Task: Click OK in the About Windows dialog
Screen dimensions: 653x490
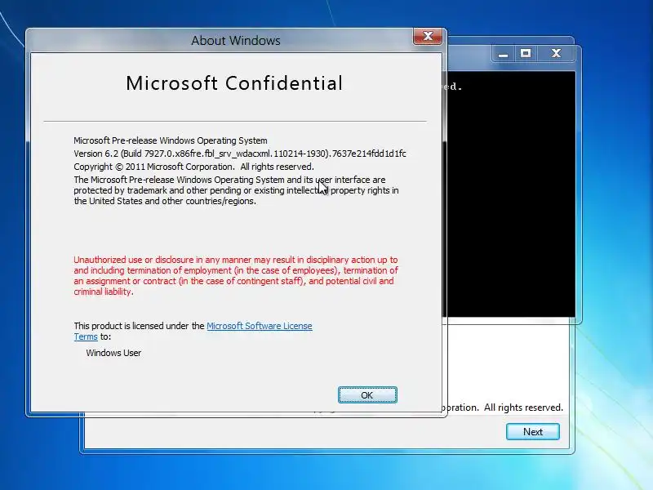Action: coord(367,395)
